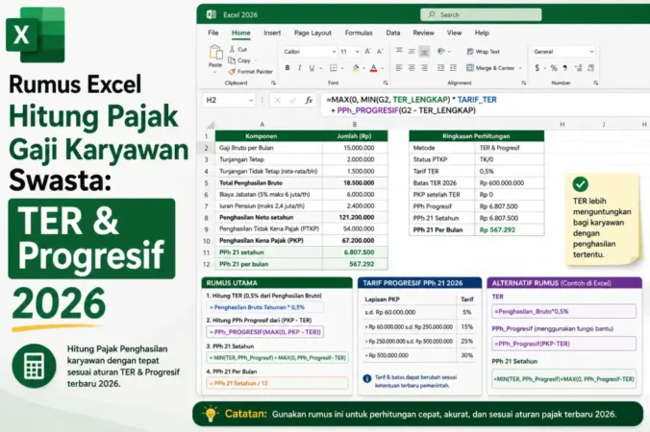
Task: Click the Wrap Text label
Action: tap(487, 52)
